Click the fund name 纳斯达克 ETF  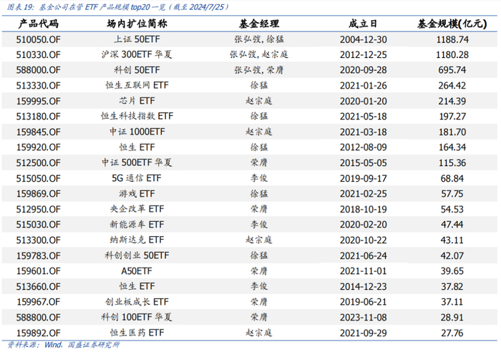(137, 240)
